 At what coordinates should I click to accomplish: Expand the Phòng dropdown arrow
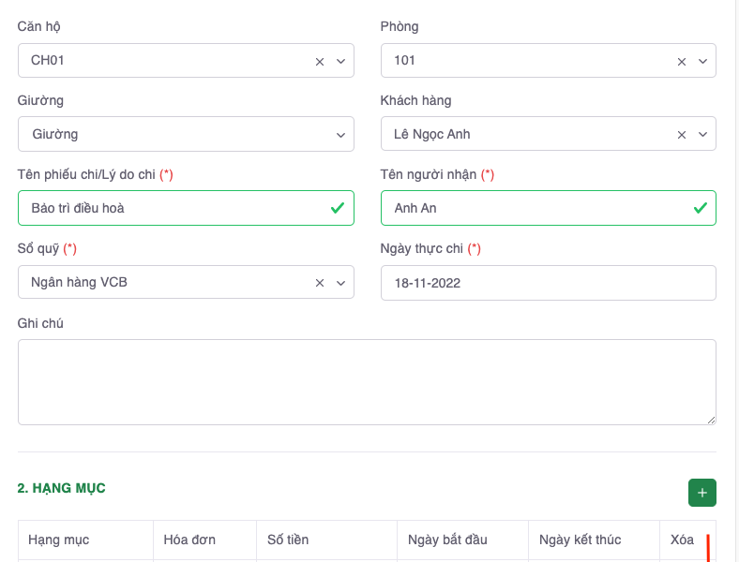click(x=702, y=61)
